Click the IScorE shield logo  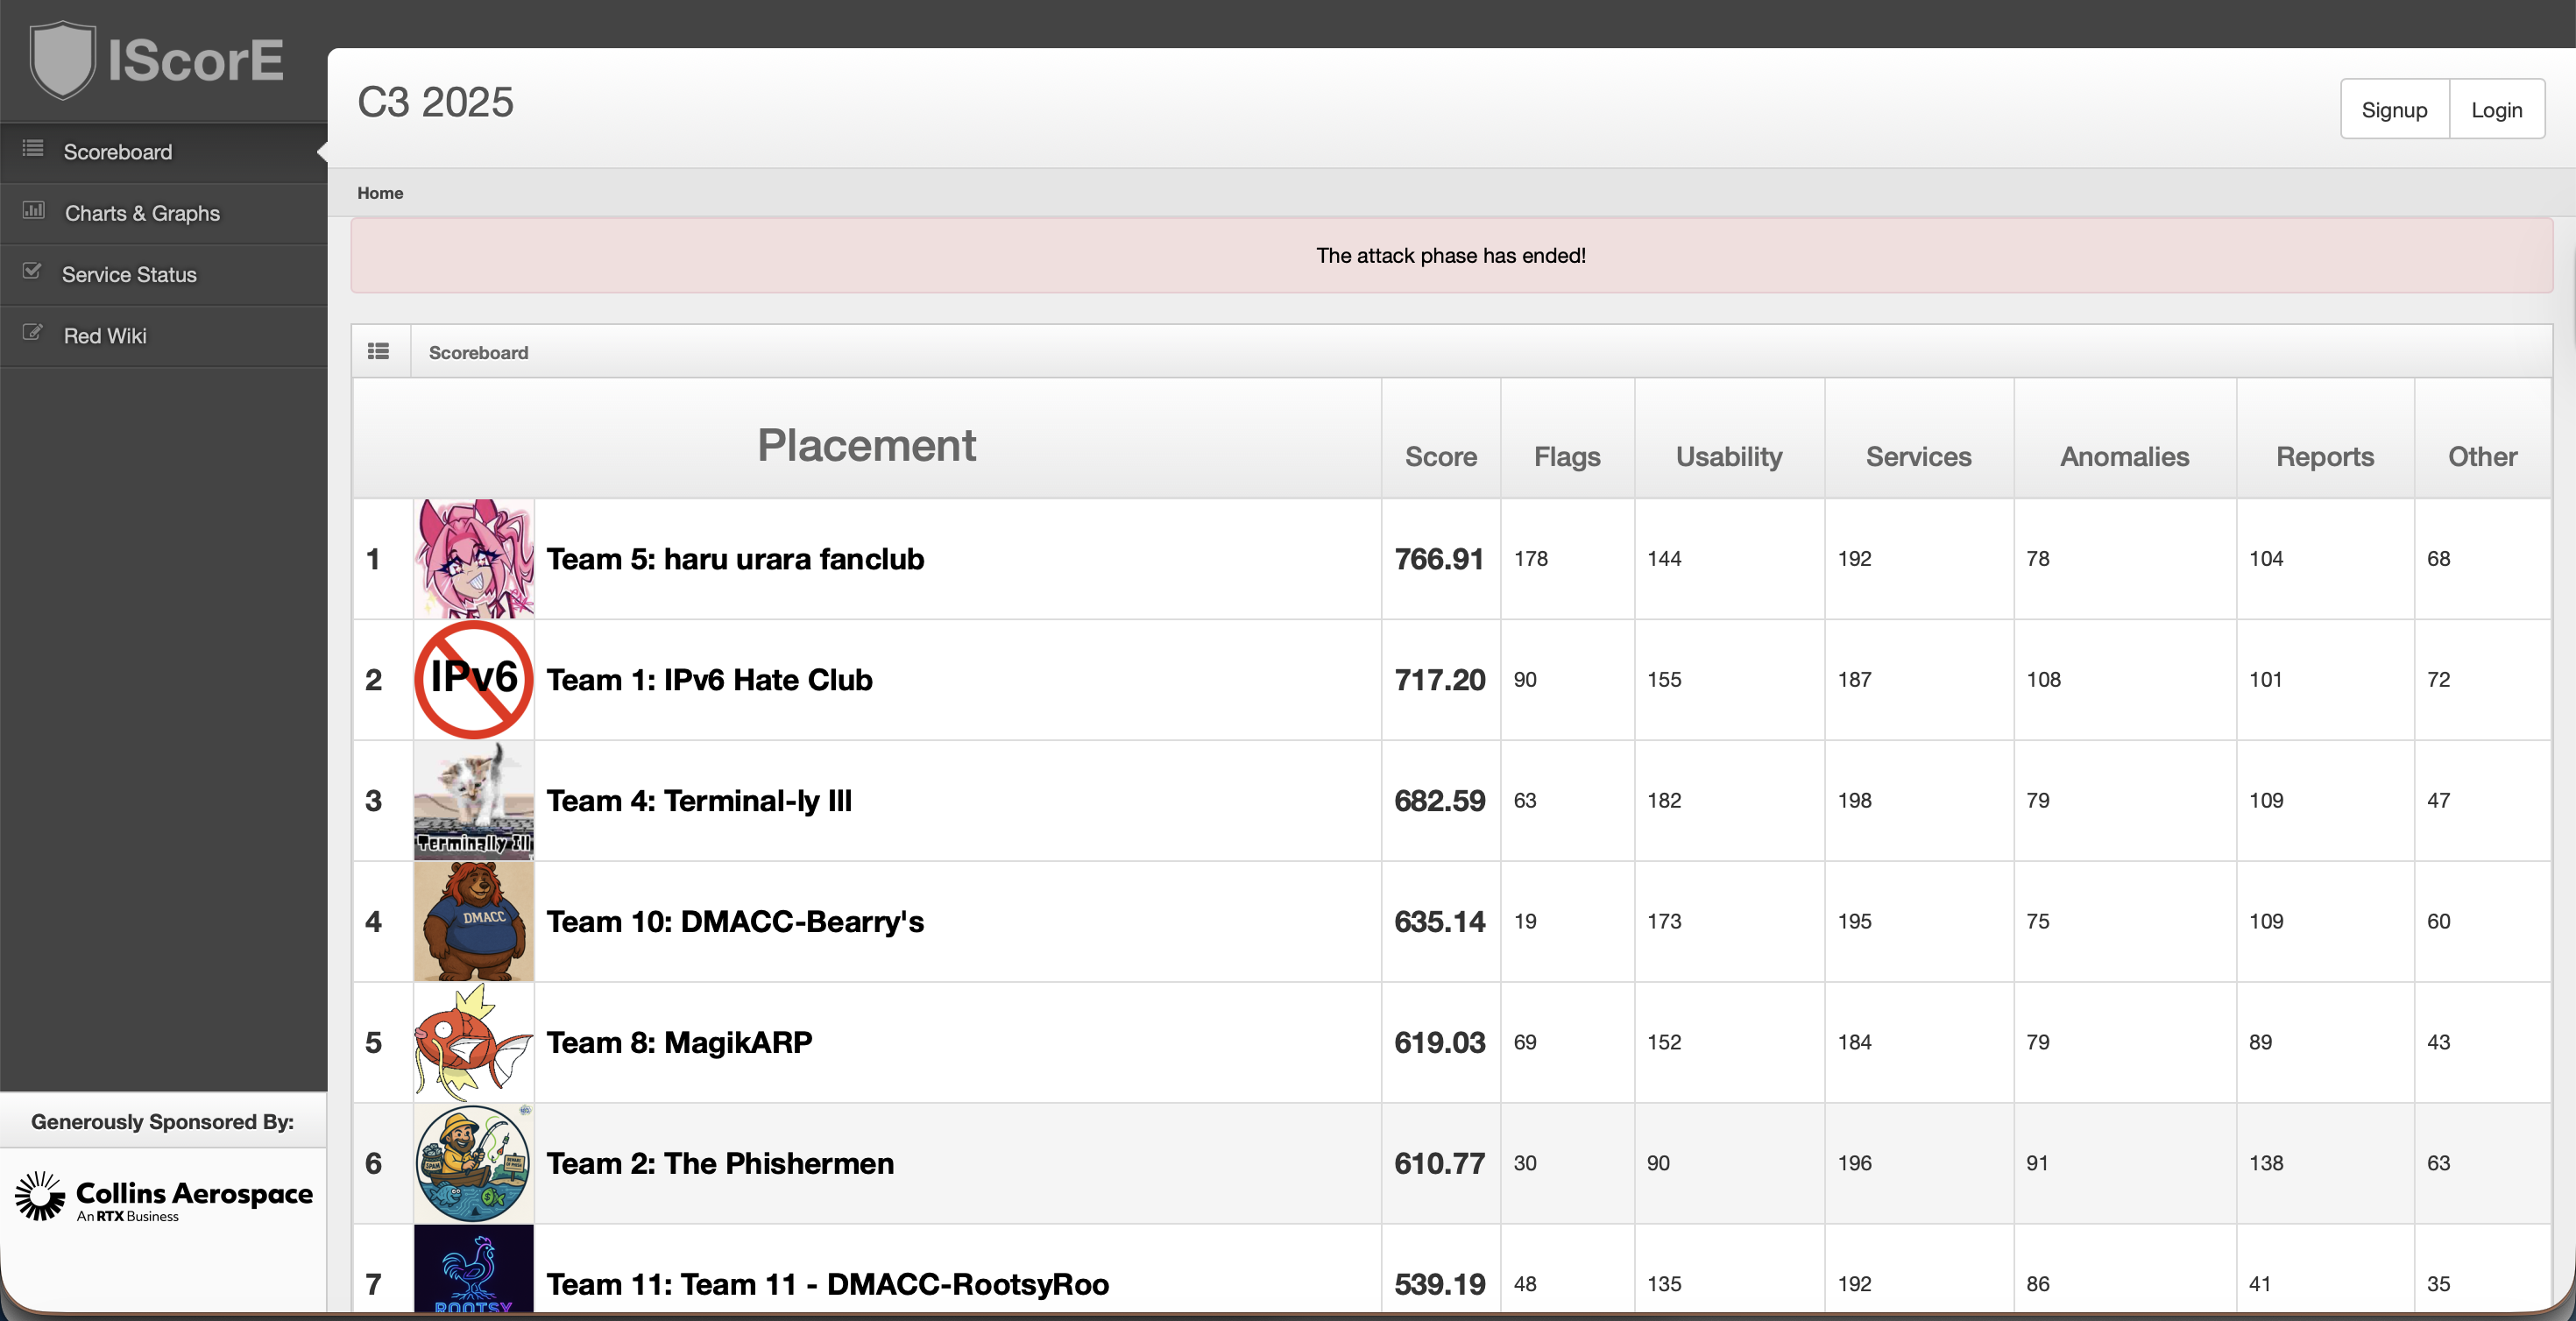[62, 60]
